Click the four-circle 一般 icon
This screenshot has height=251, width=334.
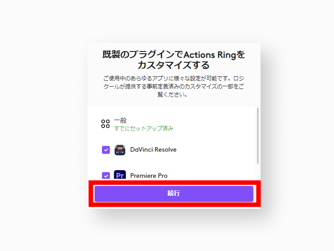[105, 124]
